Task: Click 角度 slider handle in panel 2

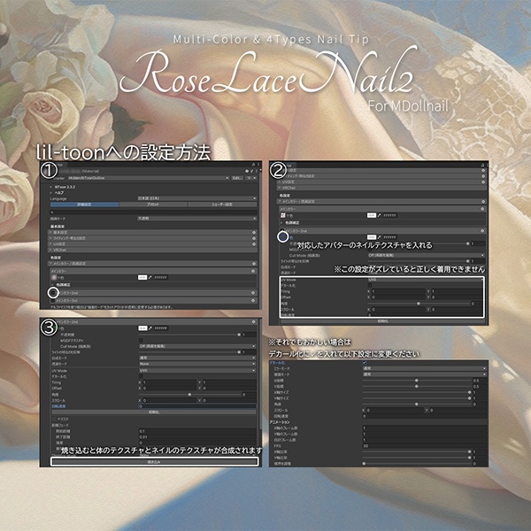Action: (419, 304)
